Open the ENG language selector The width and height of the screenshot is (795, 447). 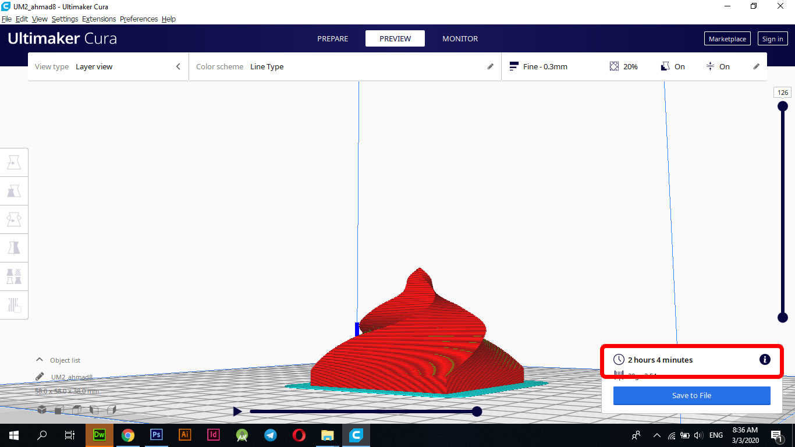tap(716, 435)
